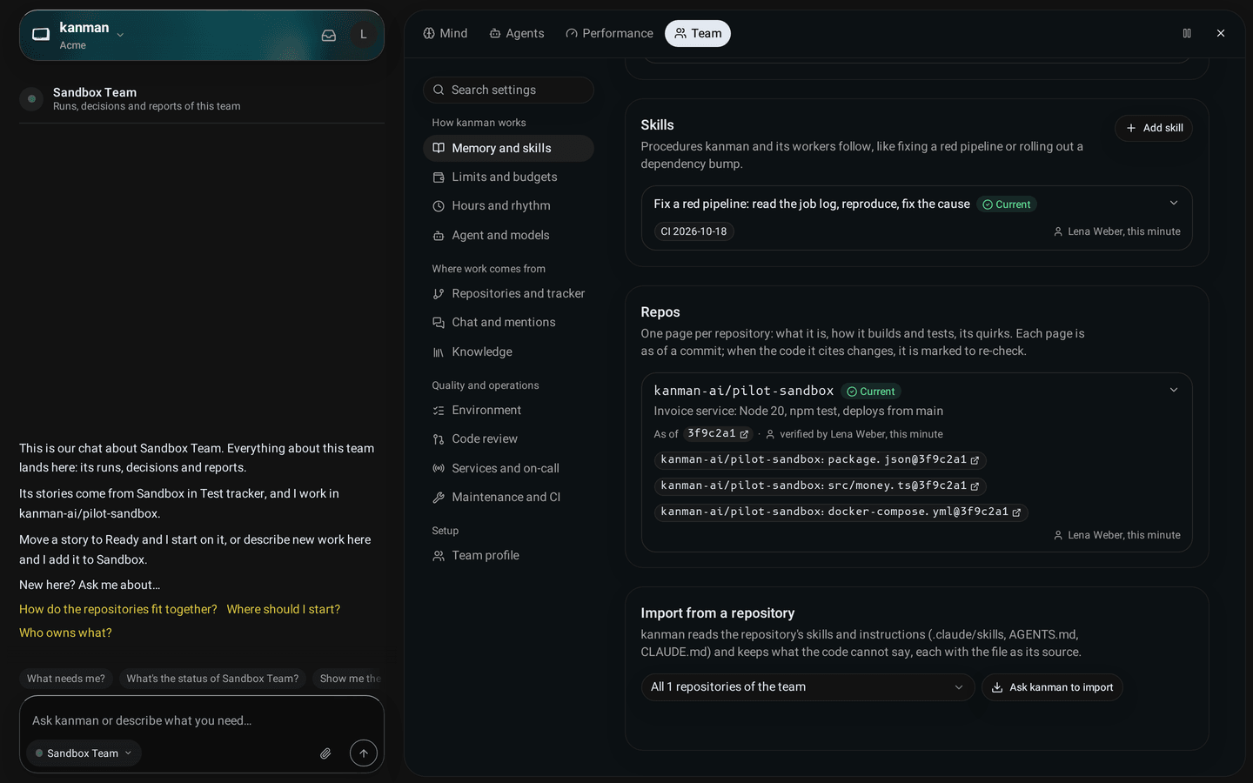Focus the Ask kanman message input
The width and height of the screenshot is (1253, 783).
coord(202,720)
